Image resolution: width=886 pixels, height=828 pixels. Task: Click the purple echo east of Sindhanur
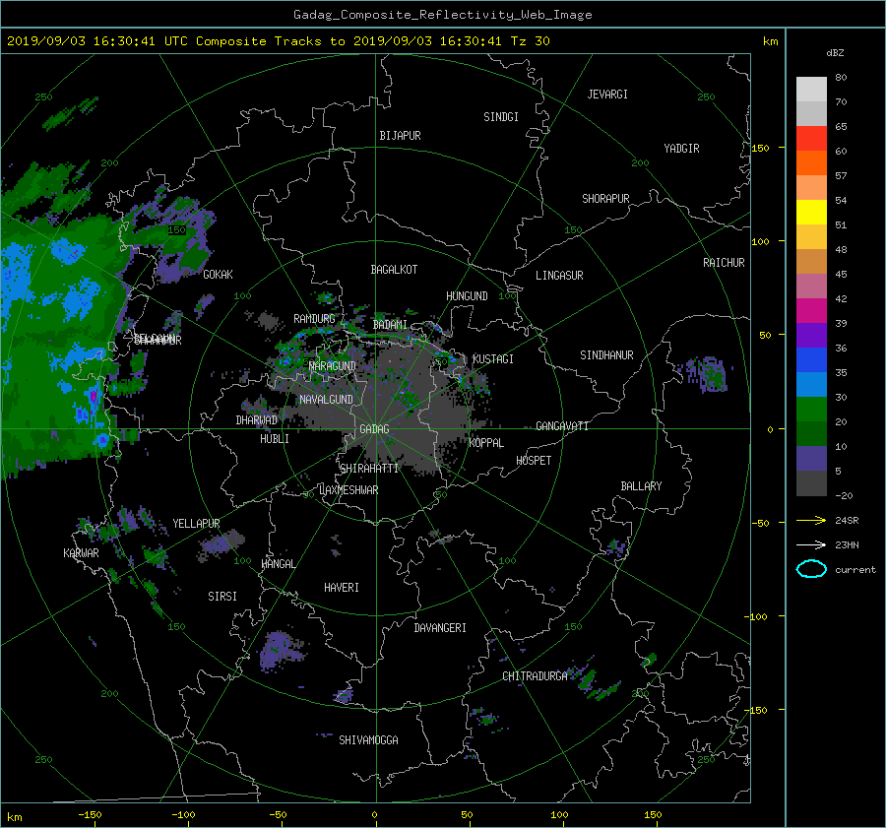point(706,373)
